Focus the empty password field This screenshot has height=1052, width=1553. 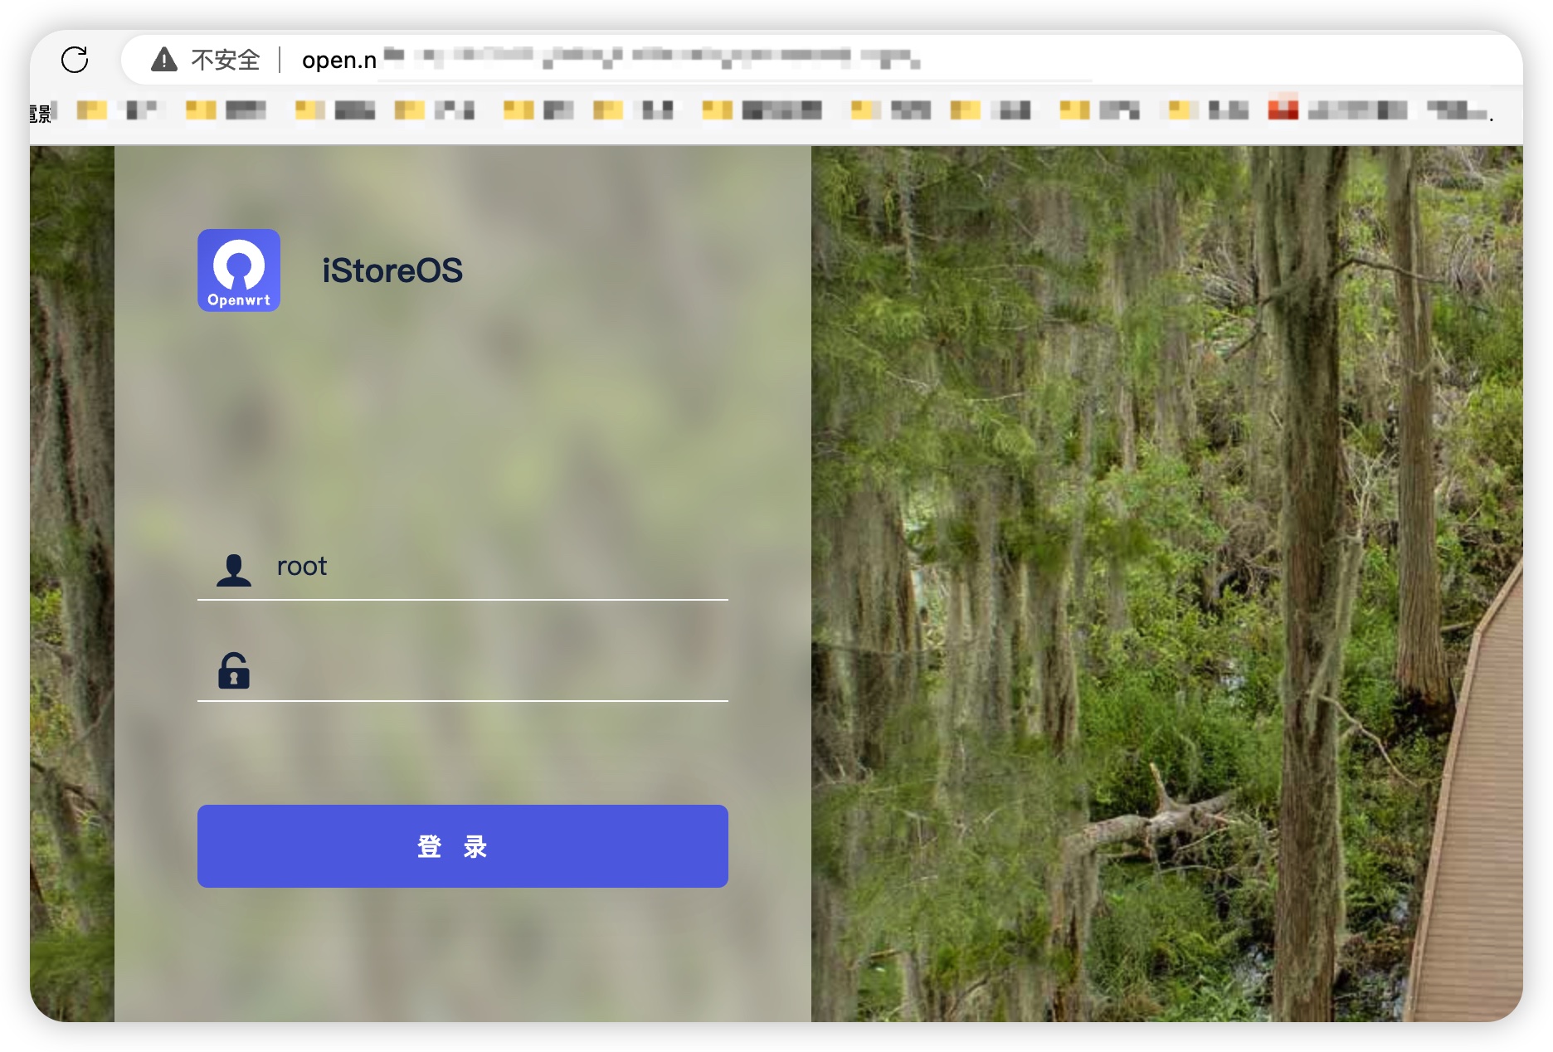(x=498, y=670)
